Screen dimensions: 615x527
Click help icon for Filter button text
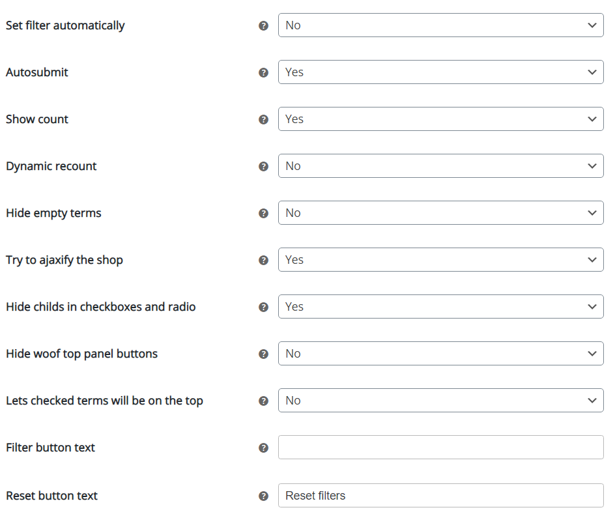[x=263, y=448]
